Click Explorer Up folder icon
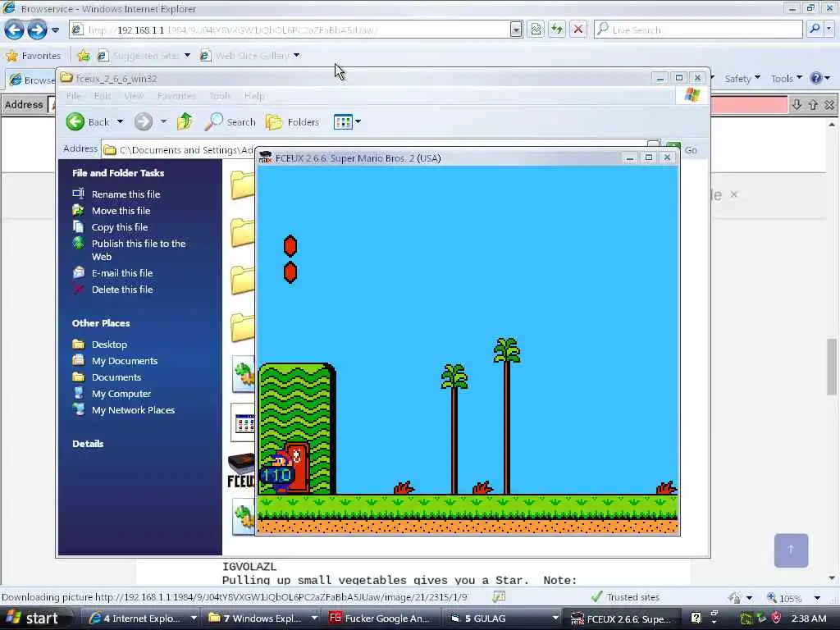The image size is (840, 630). pyautogui.click(x=185, y=121)
